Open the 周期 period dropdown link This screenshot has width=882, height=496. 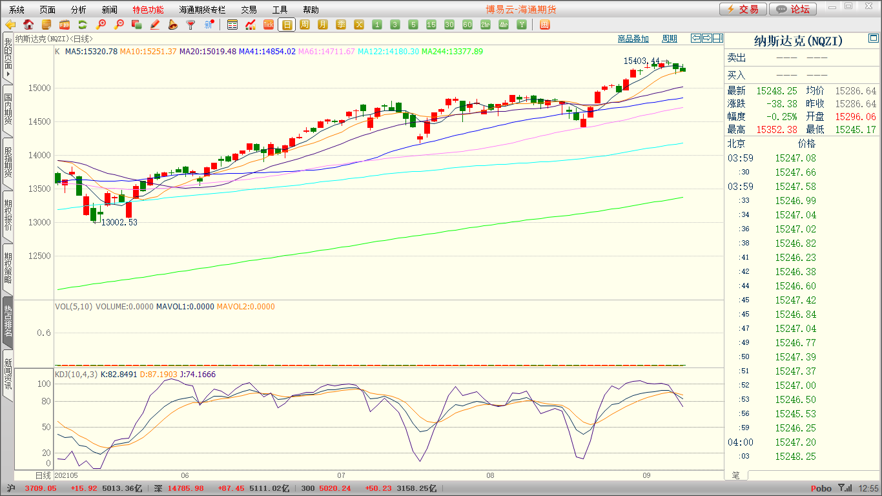point(670,39)
